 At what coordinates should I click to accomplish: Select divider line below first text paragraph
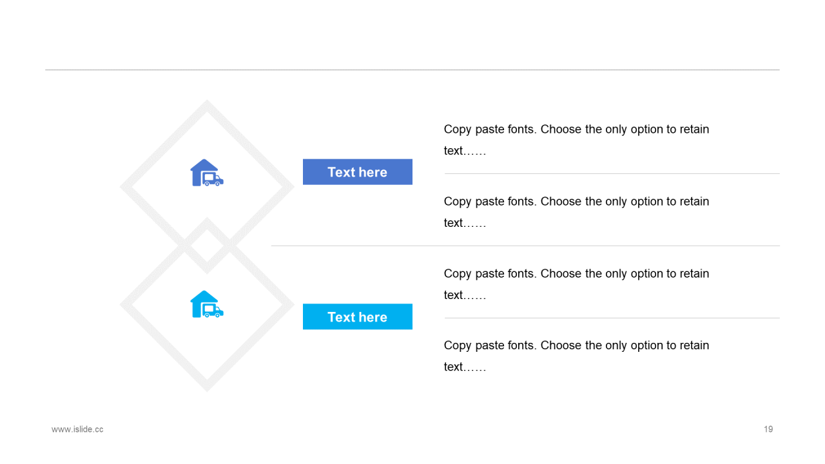[x=612, y=173]
